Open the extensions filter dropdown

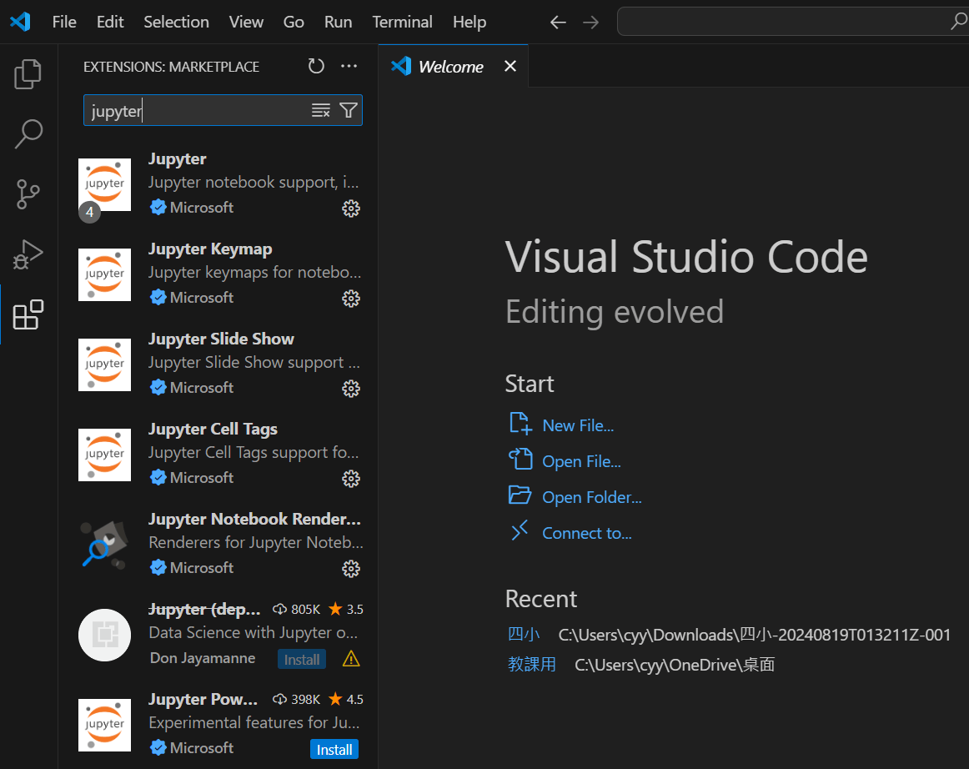click(x=349, y=111)
